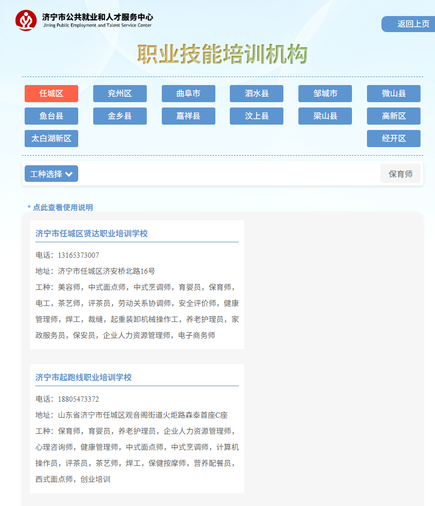Select 太白湖新区 district
The height and width of the screenshot is (506, 435).
[x=51, y=139]
